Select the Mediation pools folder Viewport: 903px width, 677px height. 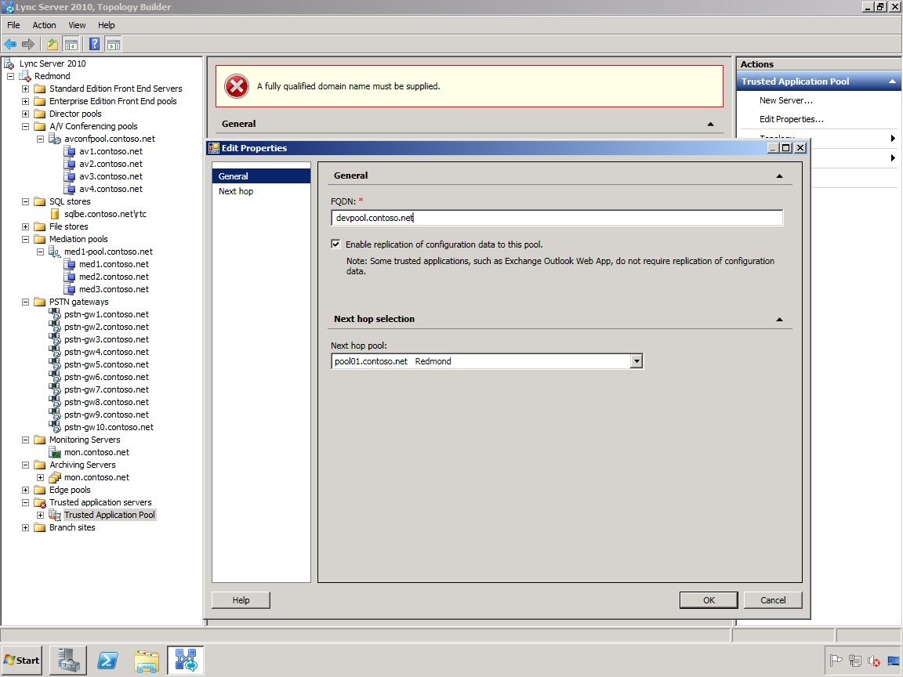click(x=78, y=240)
